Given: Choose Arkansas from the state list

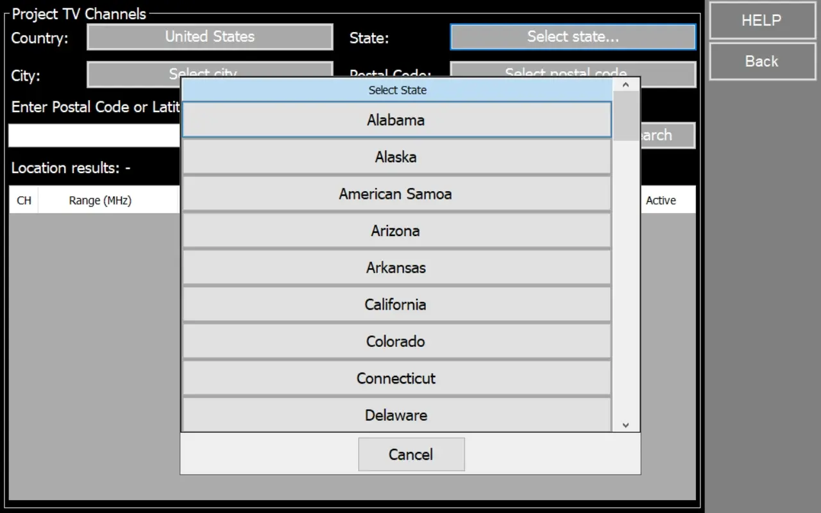Looking at the screenshot, I should [396, 267].
